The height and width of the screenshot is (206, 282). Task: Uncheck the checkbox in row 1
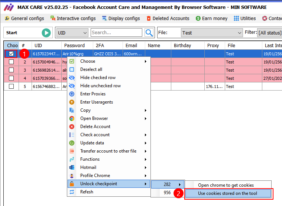click(x=11, y=54)
